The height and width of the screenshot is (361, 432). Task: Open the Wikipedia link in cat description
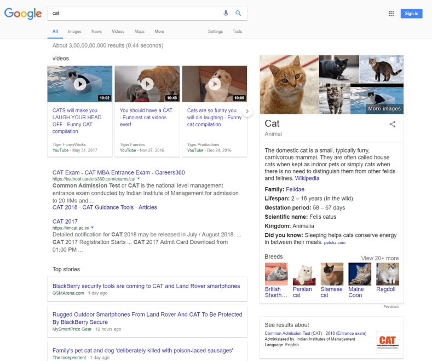click(x=307, y=178)
